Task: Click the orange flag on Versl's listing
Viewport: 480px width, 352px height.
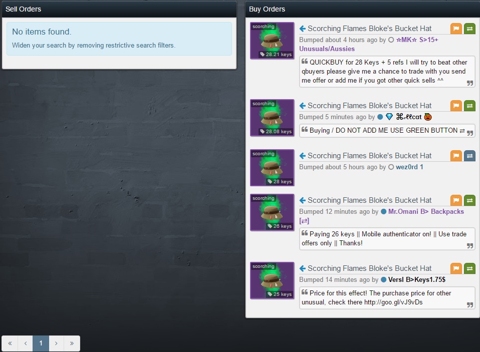Action: 456,268
